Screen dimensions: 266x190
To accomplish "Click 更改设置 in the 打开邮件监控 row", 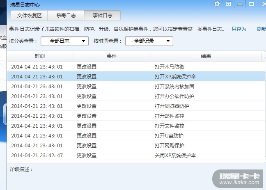I will tap(87, 116).
